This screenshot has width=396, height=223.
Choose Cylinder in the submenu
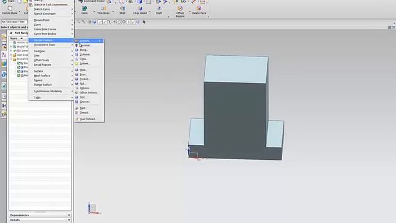coord(89,55)
